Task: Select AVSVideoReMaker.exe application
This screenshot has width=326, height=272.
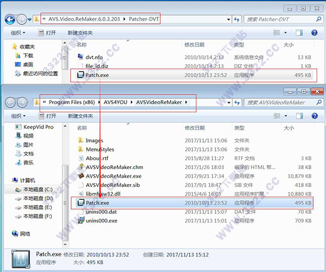Action: [x=114, y=176]
